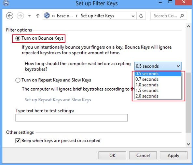Click the scrollbar down arrow
The image size is (193, 165).
pyautogui.click(x=188, y=144)
